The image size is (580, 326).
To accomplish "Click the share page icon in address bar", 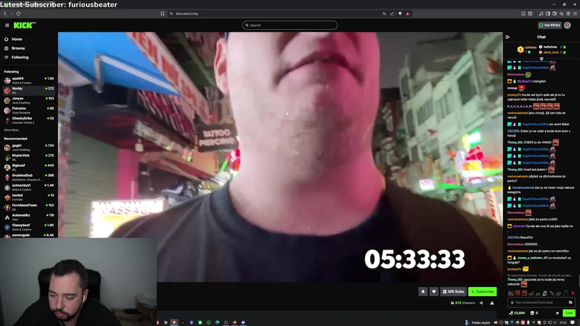I will [x=392, y=14].
